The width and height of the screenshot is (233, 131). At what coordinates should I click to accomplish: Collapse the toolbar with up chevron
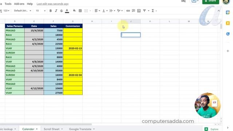click(219, 11)
